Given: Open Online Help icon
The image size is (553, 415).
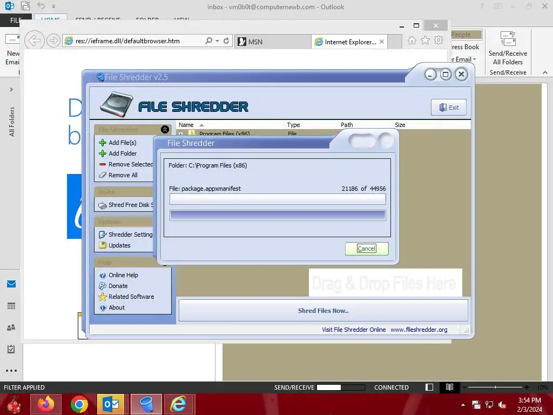Looking at the screenshot, I should click(x=103, y=275).
